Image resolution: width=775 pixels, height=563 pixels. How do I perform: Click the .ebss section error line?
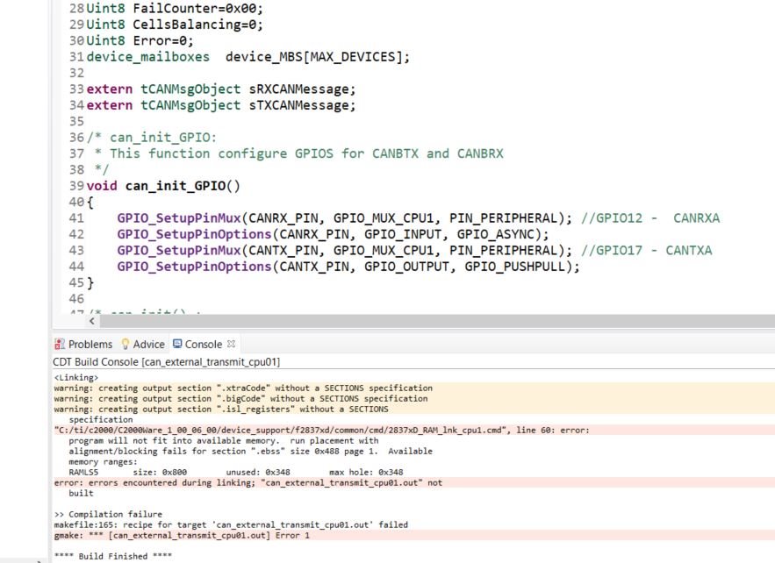219,451
